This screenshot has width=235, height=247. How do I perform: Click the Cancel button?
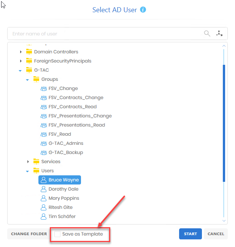click(216, 234)
